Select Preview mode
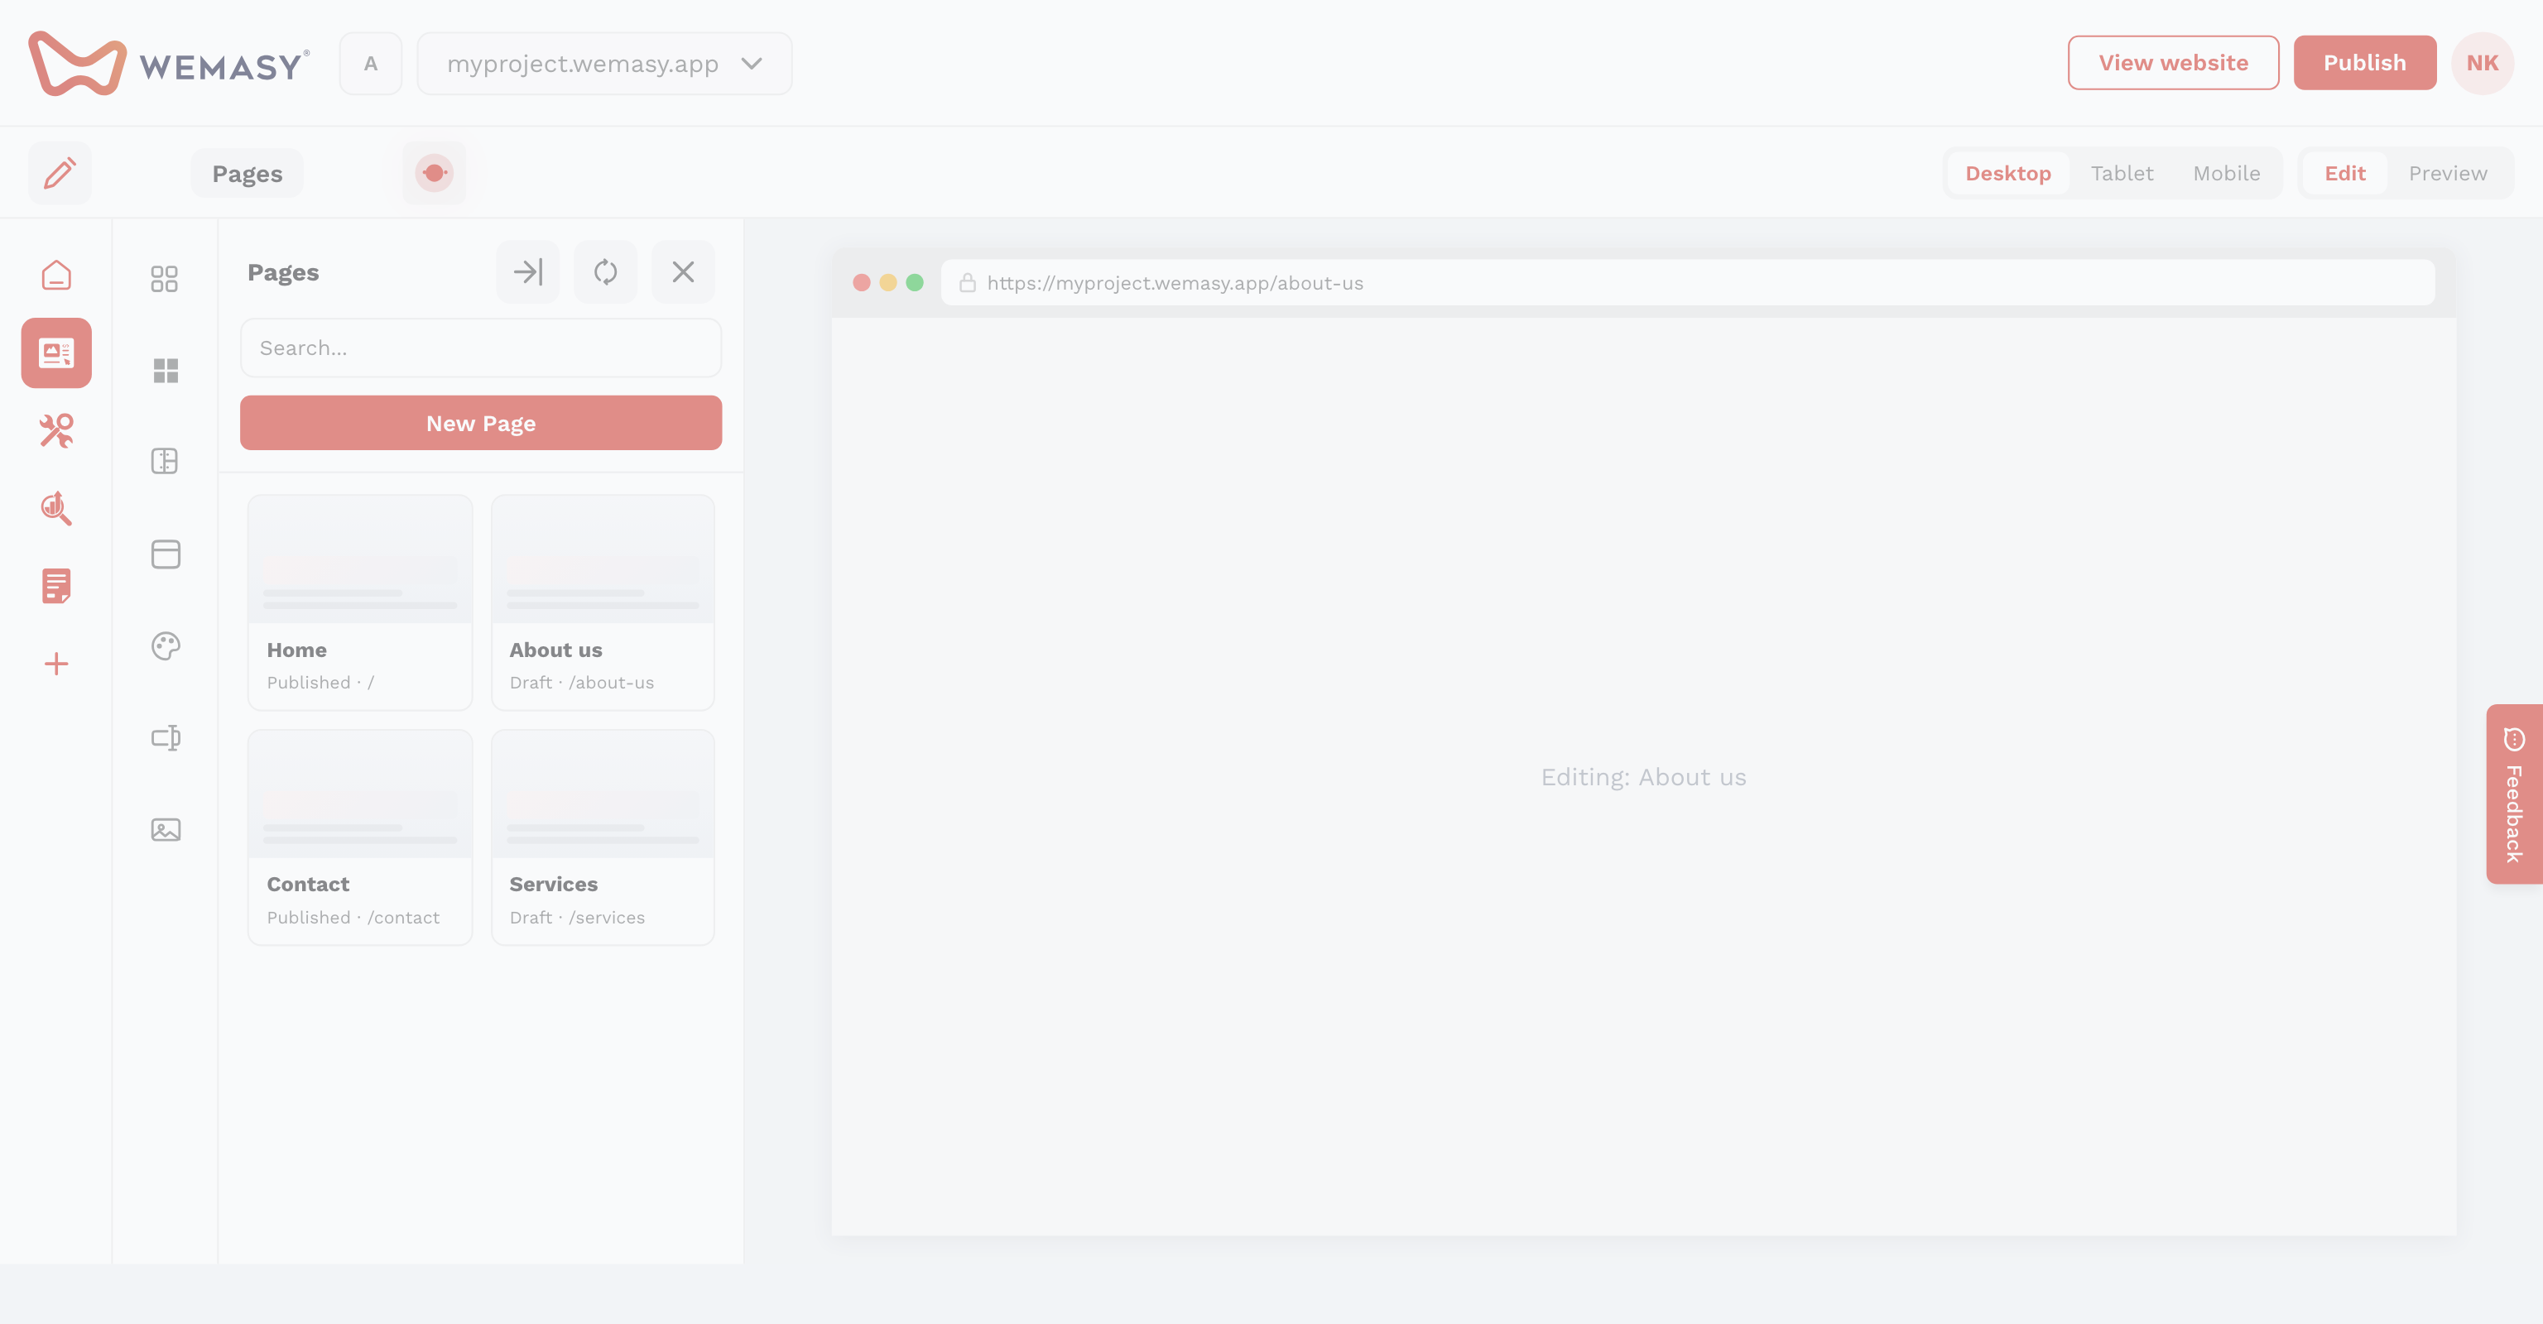Viewport: 2543px width, 1324px height. pyautogui.click(x=2447, y=173)
